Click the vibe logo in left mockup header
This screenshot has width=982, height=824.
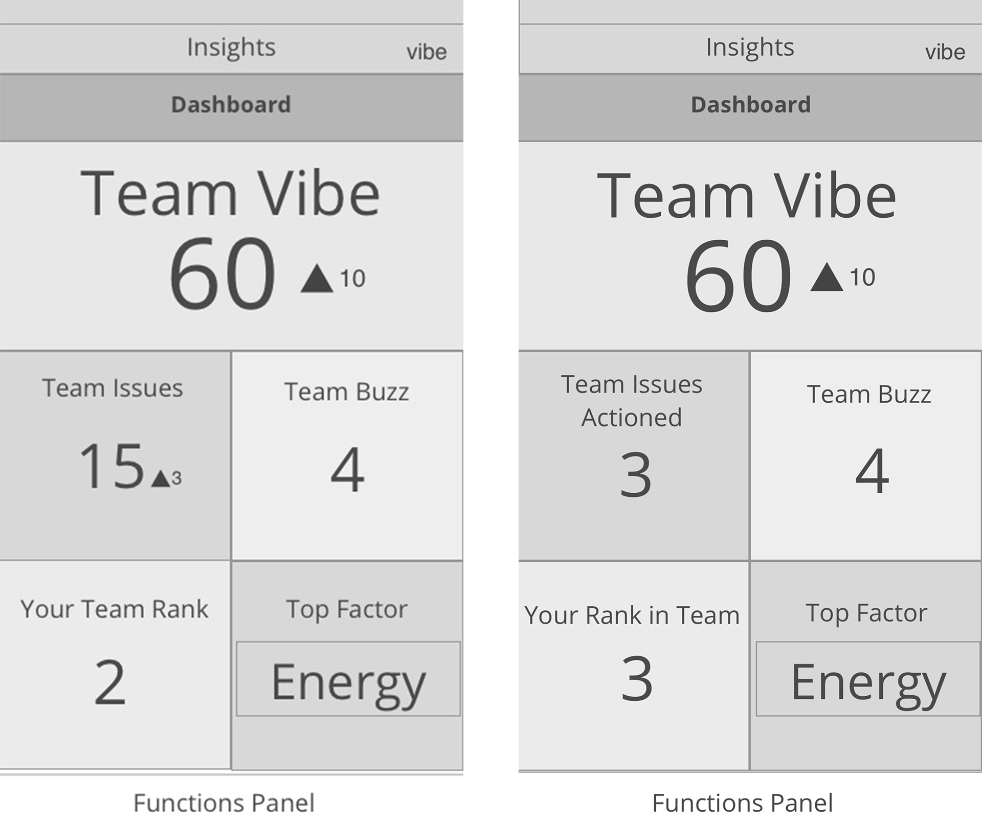tap(427, 52)
